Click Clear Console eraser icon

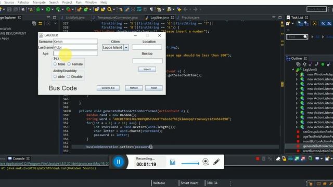coord(278,158)
